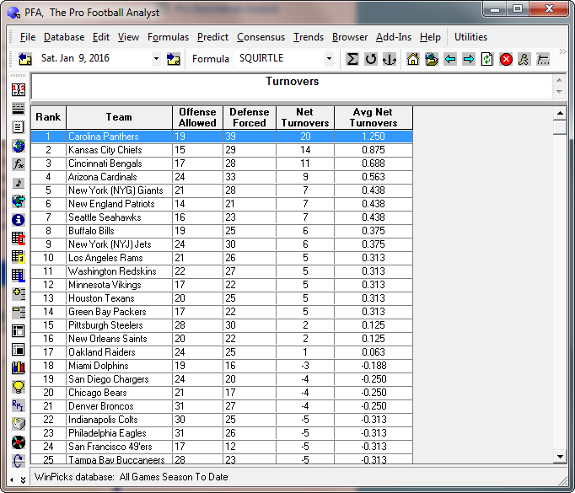
Task: Sort by the Rank column header
Action: click(x=48, y=117)
